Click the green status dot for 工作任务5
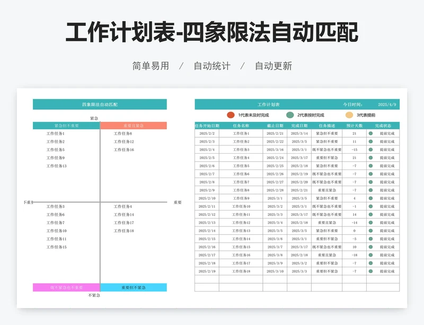The height and width of the screenshot is (325, 424). click(x=370, y=166)
